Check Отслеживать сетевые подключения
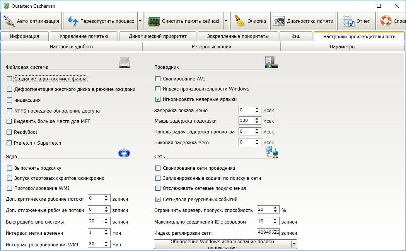Screen dimensions: 406x251 pos(158,188)
